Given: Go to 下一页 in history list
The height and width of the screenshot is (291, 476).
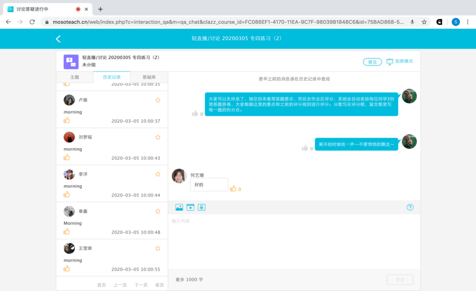Looking at the screenshot, I should pyautogui.click(x=141, y=285).
